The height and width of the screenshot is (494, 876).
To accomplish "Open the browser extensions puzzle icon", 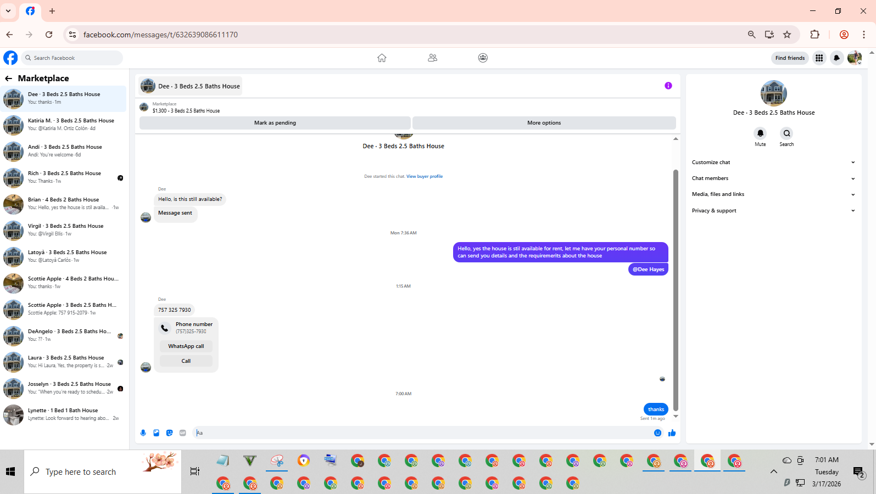I will 815,35.
